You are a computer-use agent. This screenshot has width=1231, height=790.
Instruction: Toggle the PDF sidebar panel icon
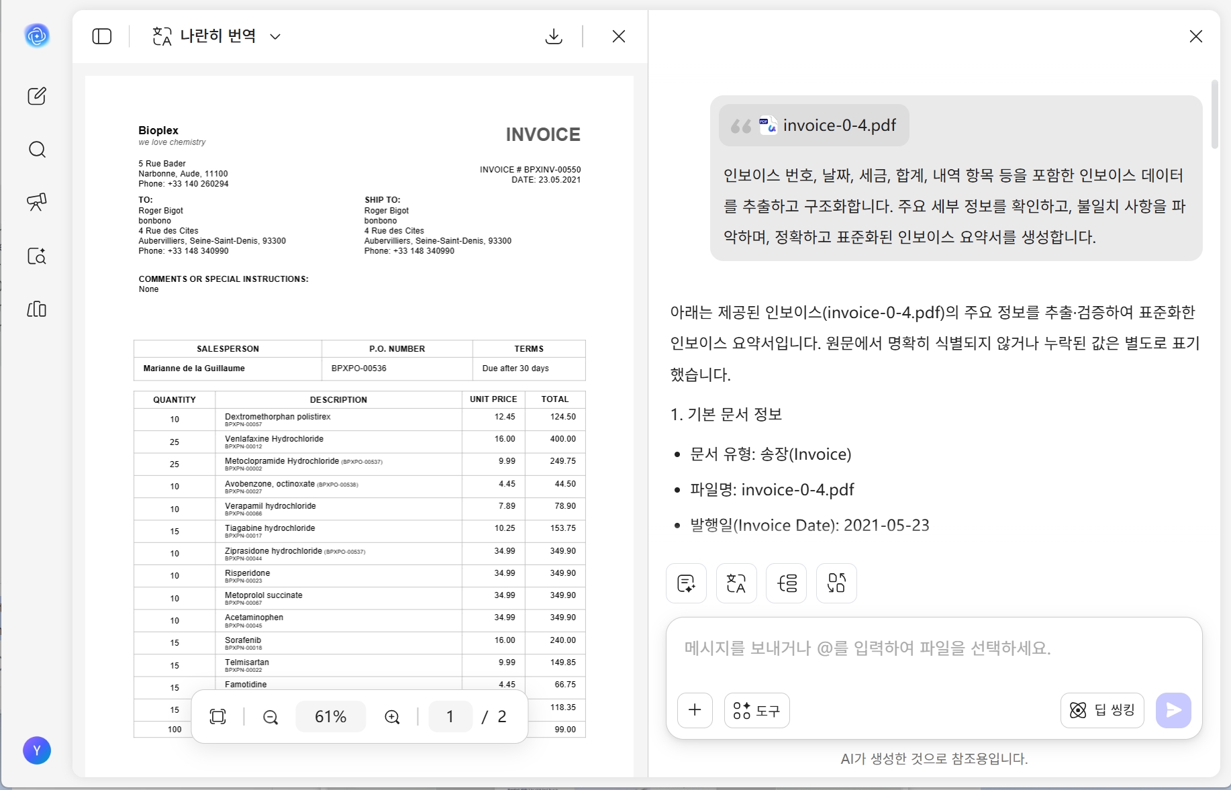tap(102, 36)
